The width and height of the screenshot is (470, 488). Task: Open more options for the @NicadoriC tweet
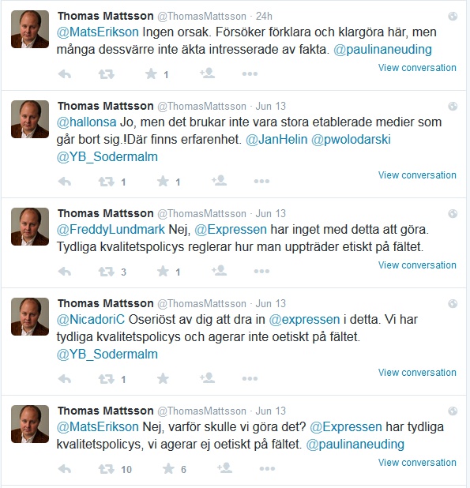coord(250,379)
